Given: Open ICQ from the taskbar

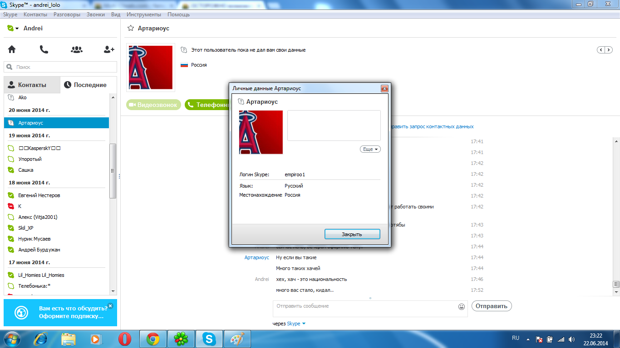Looking at the screenshot, I should click(x=181, y=339).
